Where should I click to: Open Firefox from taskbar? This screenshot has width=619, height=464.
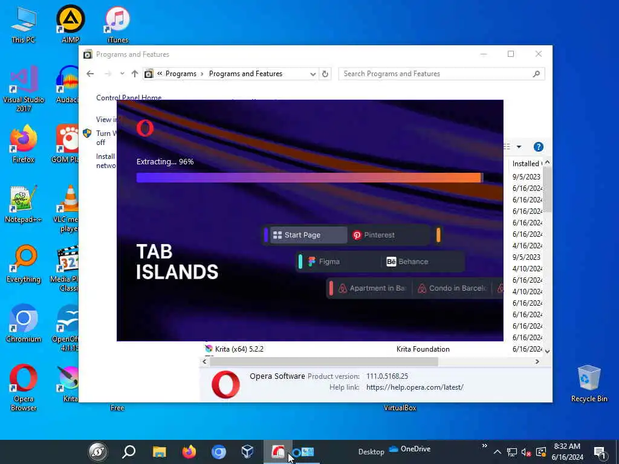[x=189, y=451]
